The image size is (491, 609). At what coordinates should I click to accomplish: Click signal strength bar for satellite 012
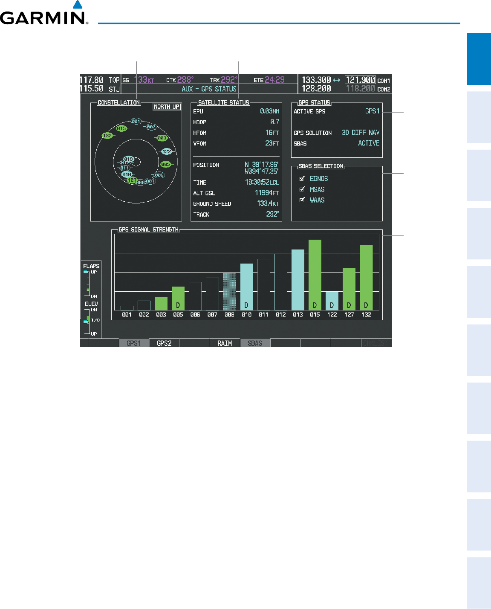(281, 282)
